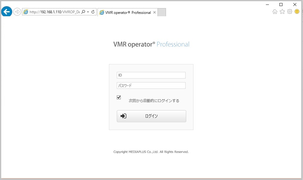The width and height of the screenshot is (303, 180).
Task: Click the smiley feedback icon
Action: point(297,11)
